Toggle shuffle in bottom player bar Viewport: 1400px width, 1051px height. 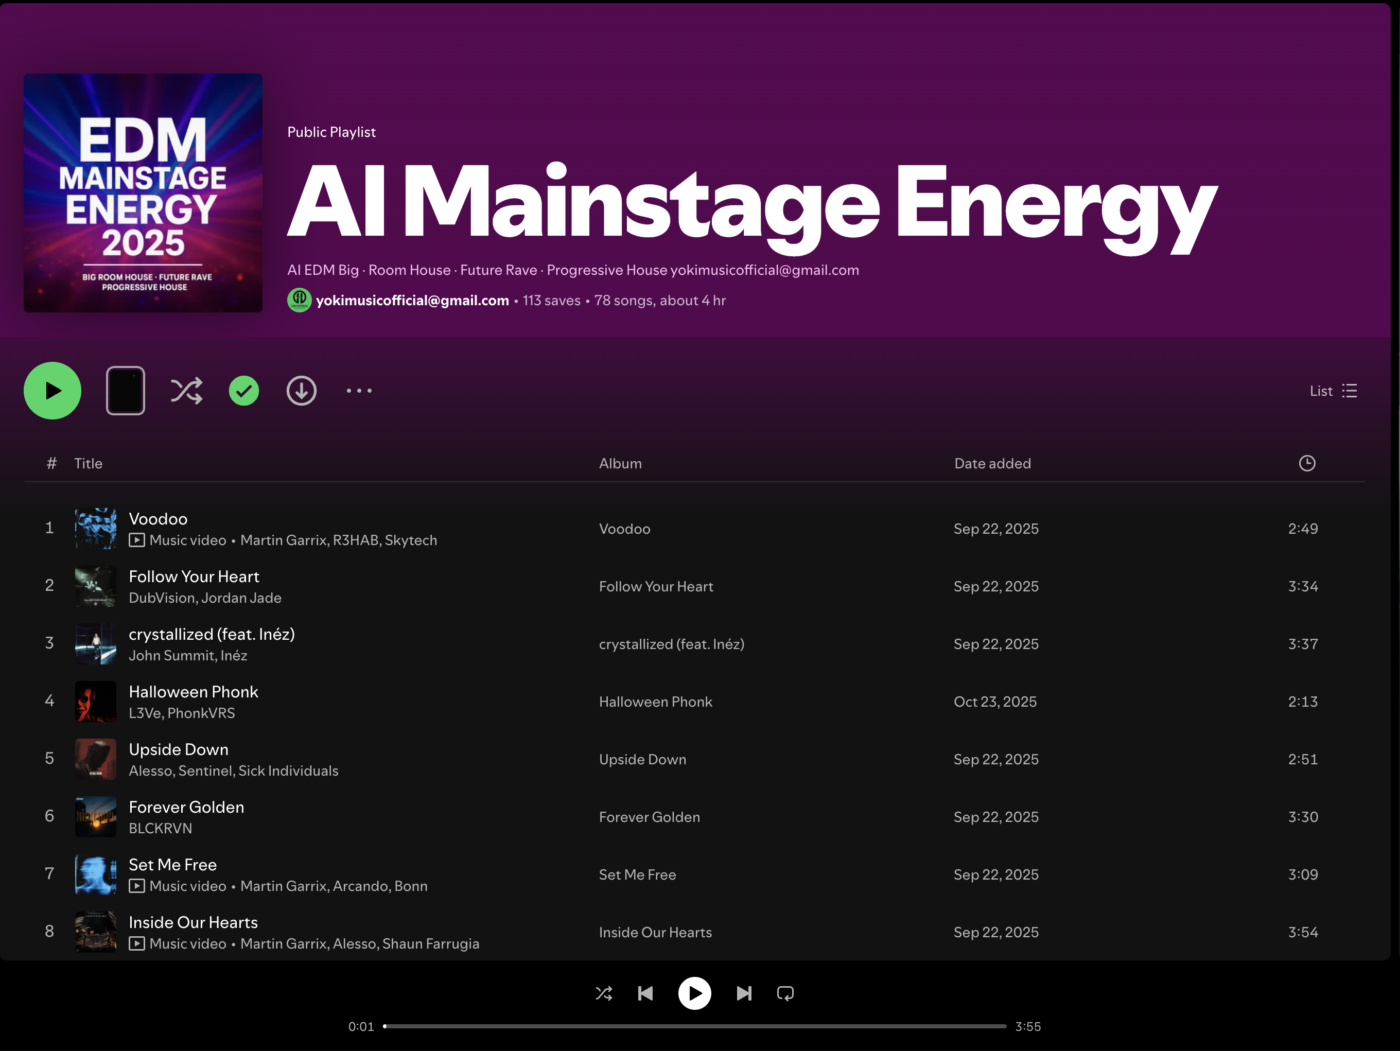point(604,993)
